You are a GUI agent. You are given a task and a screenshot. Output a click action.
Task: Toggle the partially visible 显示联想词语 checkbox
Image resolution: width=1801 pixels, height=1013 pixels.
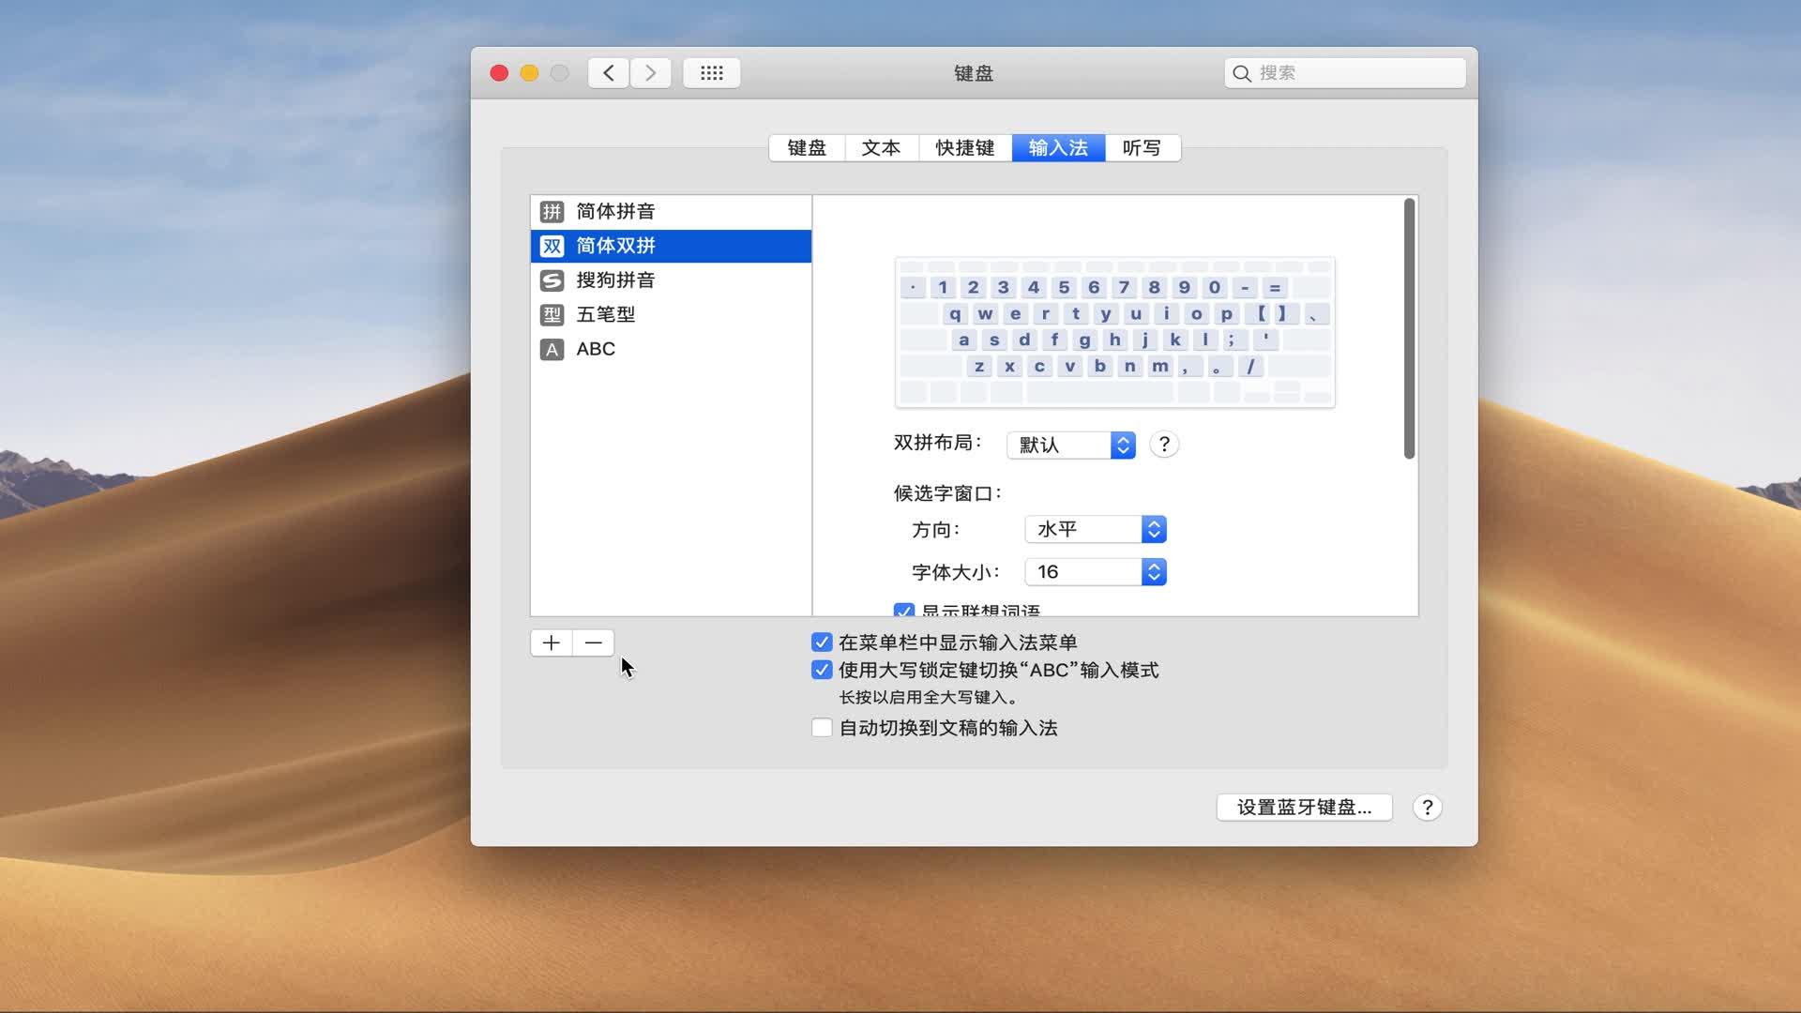(x=904, y=611)
